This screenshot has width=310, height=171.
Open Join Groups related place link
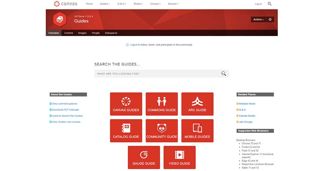246,122
